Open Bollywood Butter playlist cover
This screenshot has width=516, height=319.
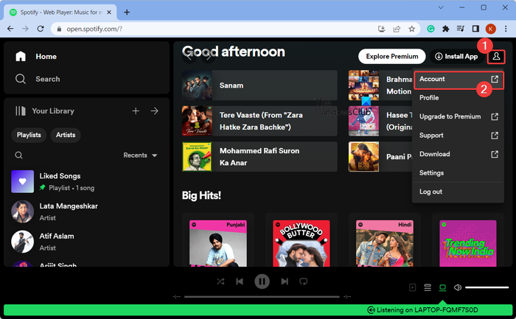301,243
